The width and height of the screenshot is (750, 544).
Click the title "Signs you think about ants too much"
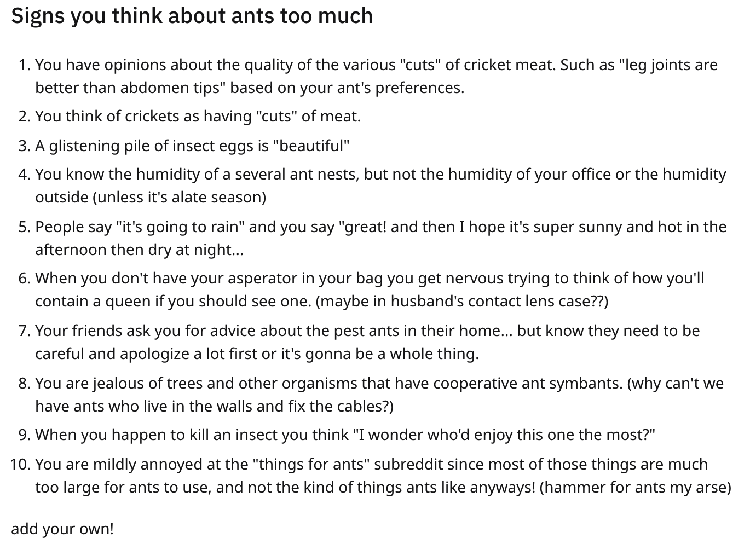[x=192, y=16]
